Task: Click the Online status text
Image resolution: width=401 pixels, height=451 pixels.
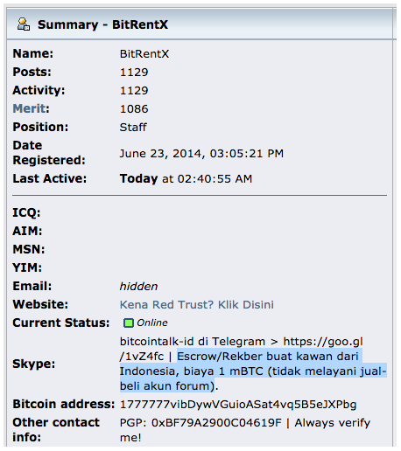Action: click(x=152, y=323)
